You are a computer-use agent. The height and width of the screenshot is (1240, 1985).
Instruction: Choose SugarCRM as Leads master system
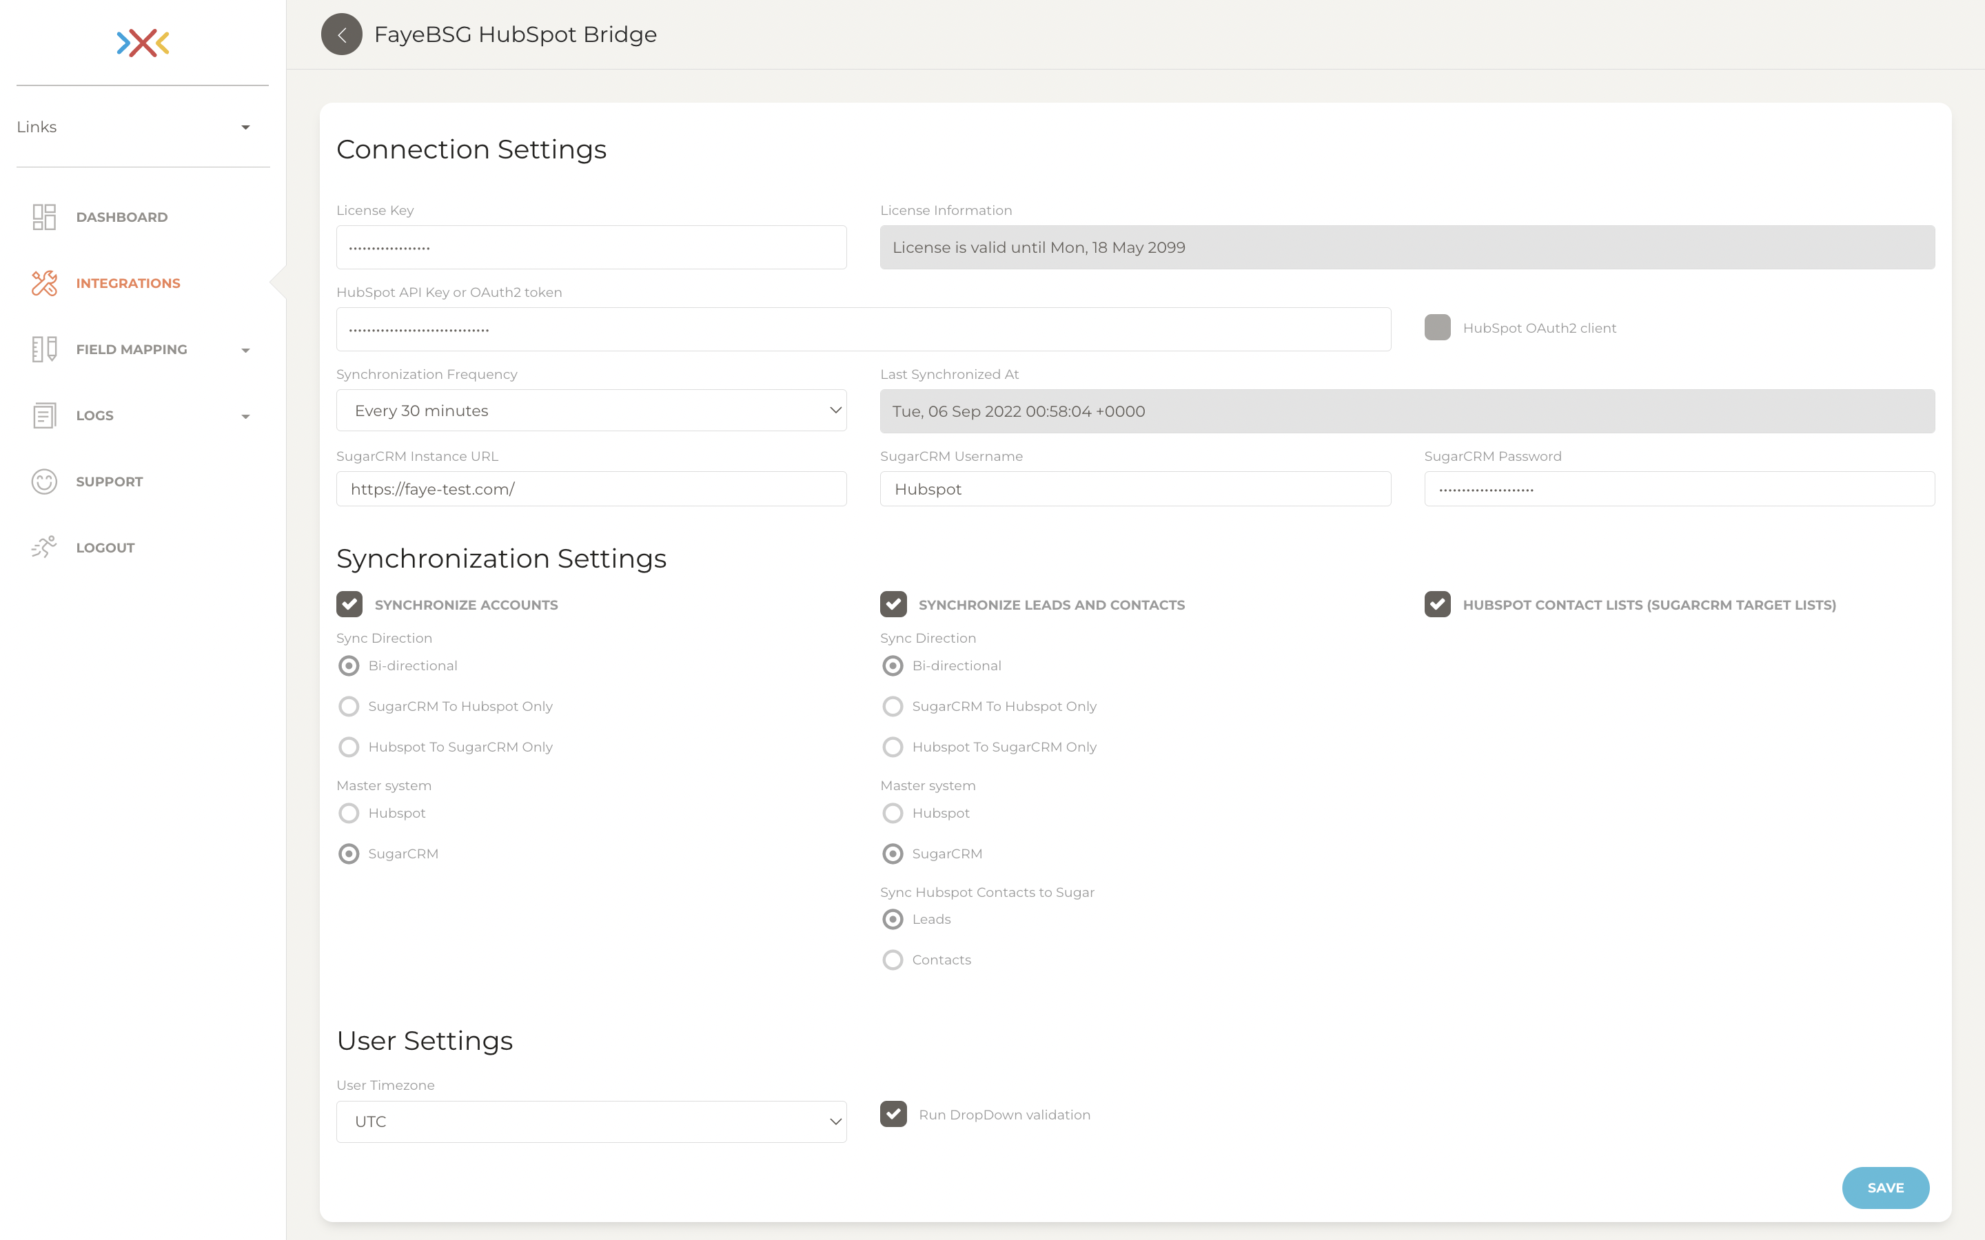point(893,854)
